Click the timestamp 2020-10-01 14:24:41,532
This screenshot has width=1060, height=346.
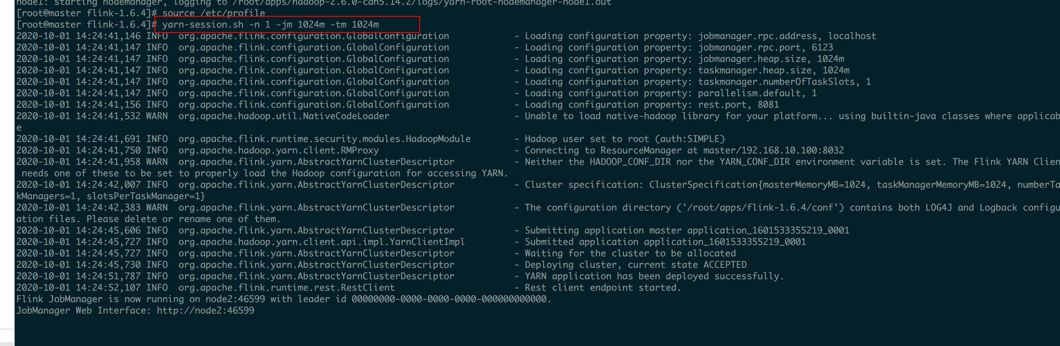[79, 116]
